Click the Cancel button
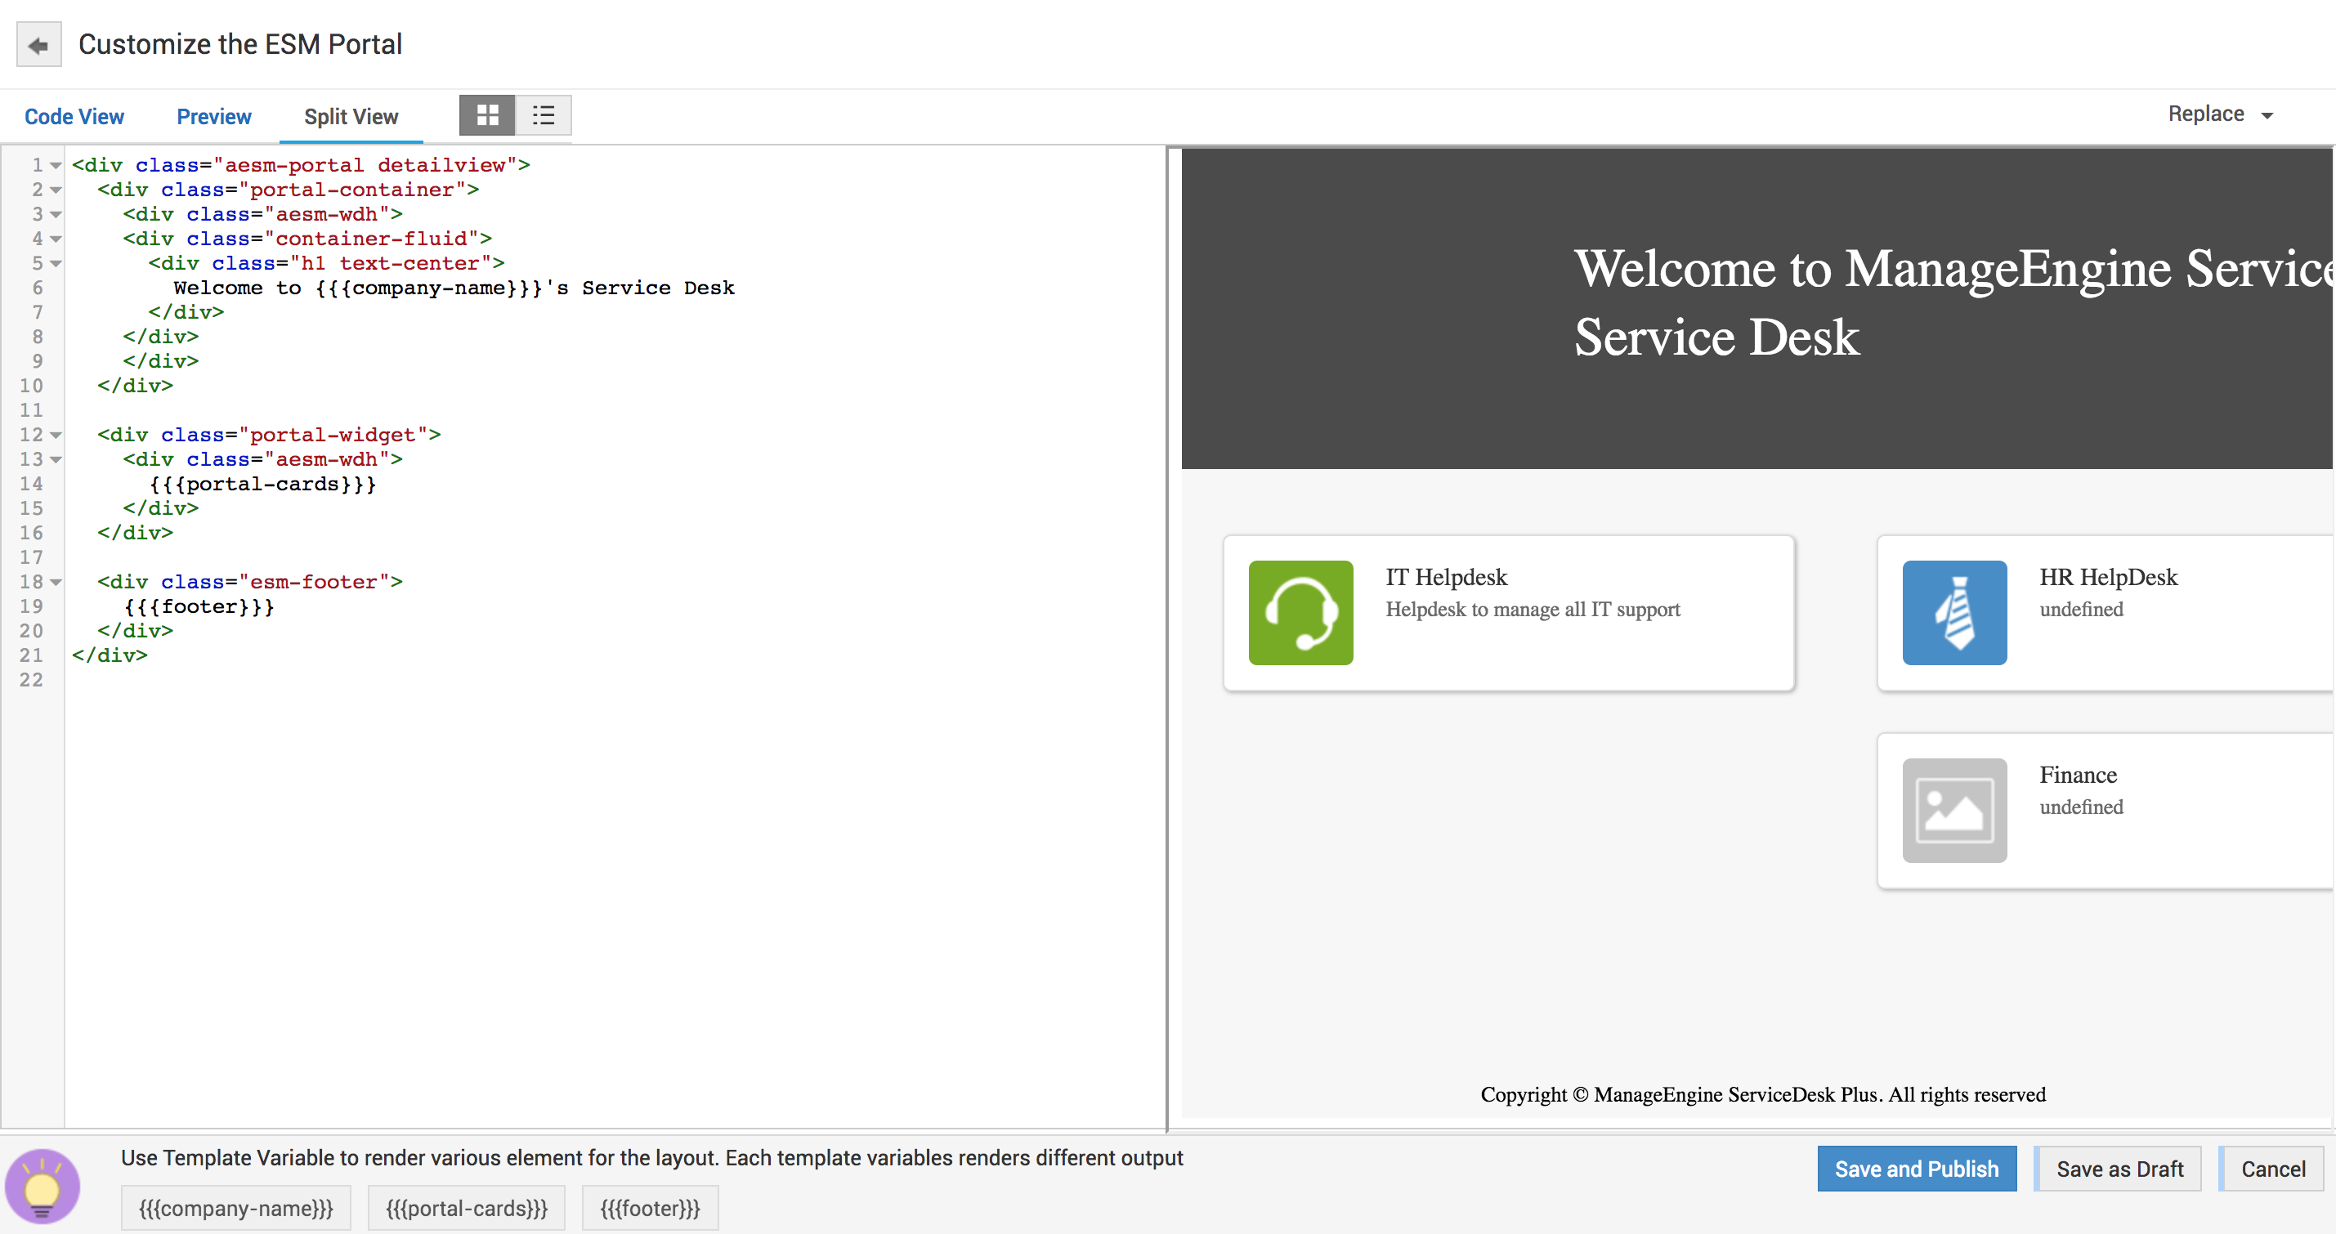The image size is (2336, 1234). point(2272,1169)
